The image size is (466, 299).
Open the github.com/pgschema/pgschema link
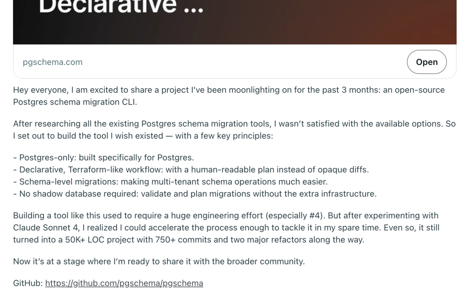click(124, 283)
